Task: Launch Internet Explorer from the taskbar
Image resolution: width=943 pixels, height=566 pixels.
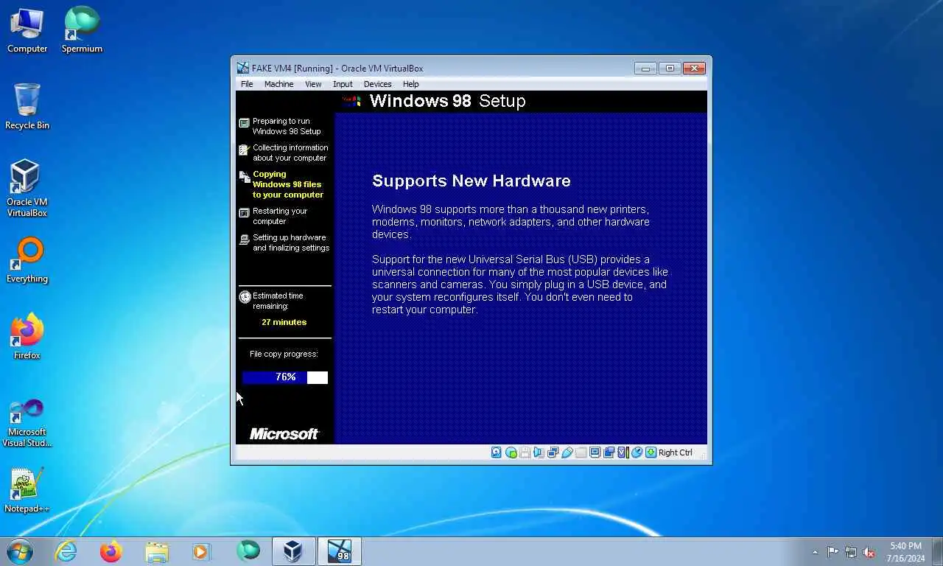Action: 66,551
